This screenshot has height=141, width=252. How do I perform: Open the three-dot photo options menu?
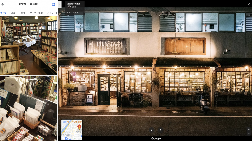click(82, 4)
